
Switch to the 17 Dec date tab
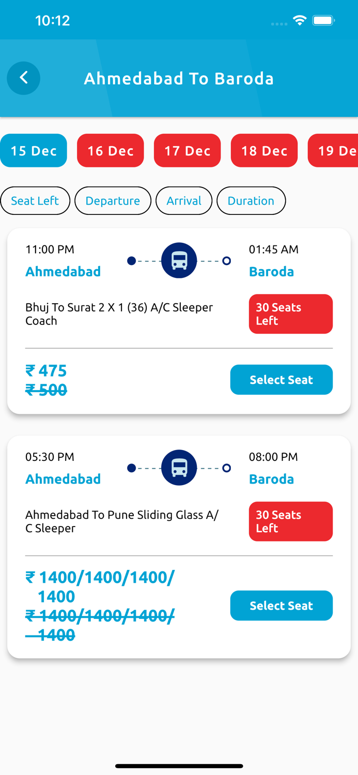(187, 150)
